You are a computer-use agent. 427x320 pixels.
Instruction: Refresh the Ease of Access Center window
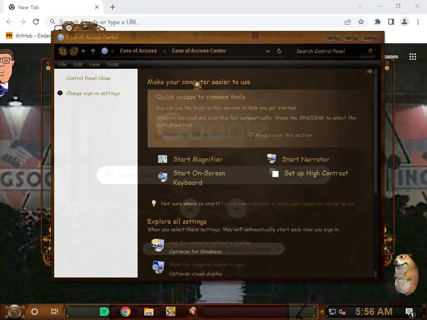pos(279,51)
